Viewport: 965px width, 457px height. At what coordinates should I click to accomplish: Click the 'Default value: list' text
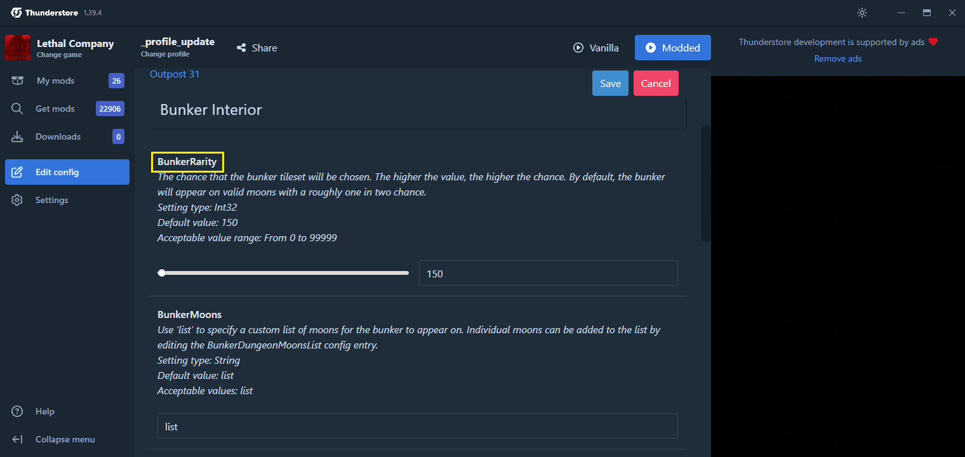coord(196,375)
